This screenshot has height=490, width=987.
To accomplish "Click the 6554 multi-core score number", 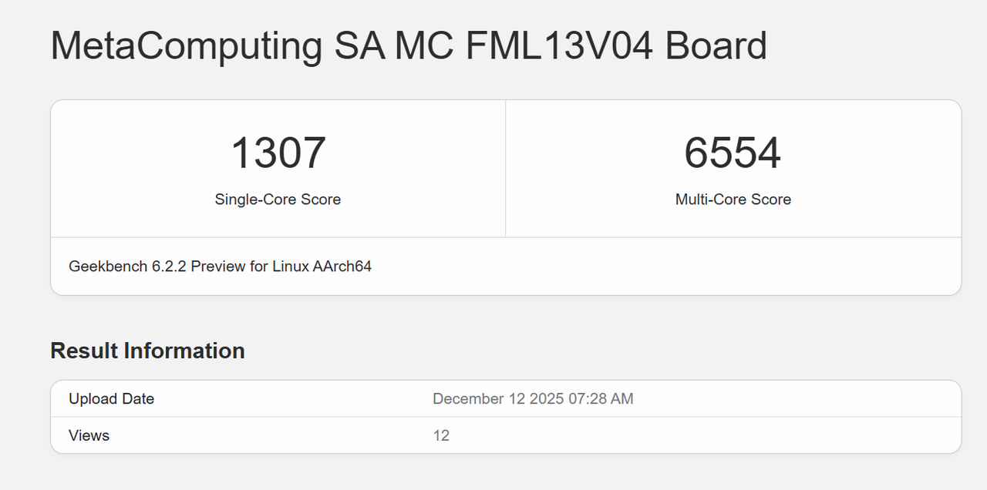I will click(733, 153).
